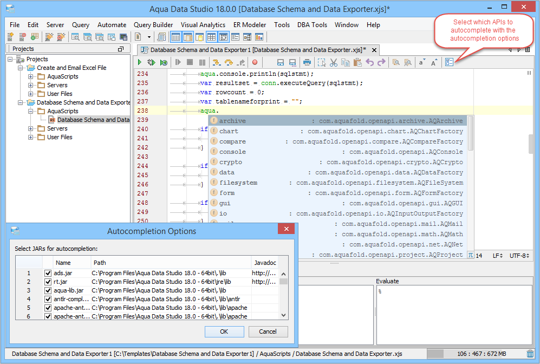Select the chart autocompletion suggestion
540x364 pixels.
pyautogui.click(x=337, y=131)
